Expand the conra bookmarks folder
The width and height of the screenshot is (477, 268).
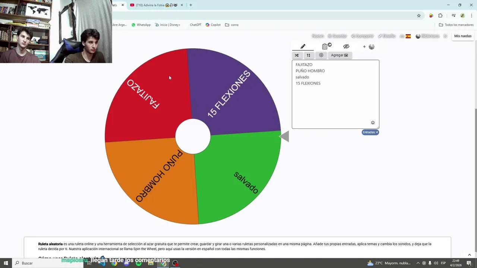click(x=232, y=25)
